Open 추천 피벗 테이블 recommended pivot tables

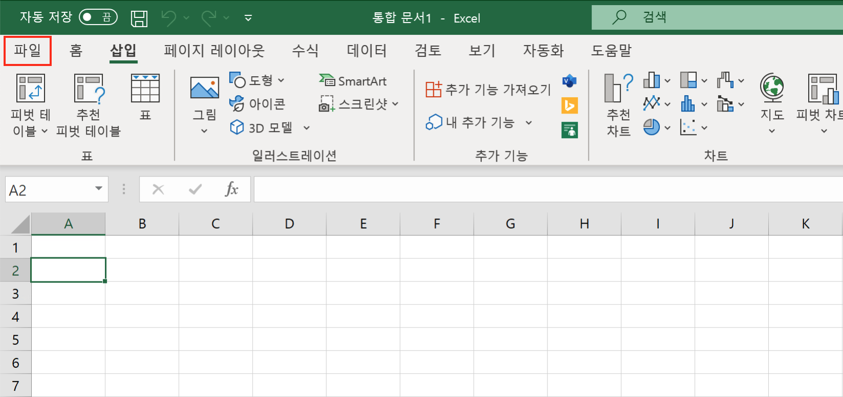[x=88, y=105]
